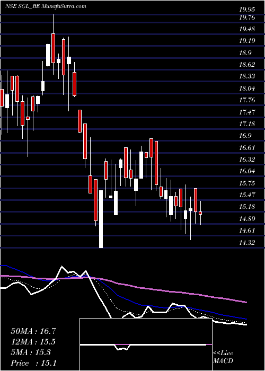Click the 17.47 price axis label
The height and width of the screenshot is (371, 265).
tap(248, 112)
